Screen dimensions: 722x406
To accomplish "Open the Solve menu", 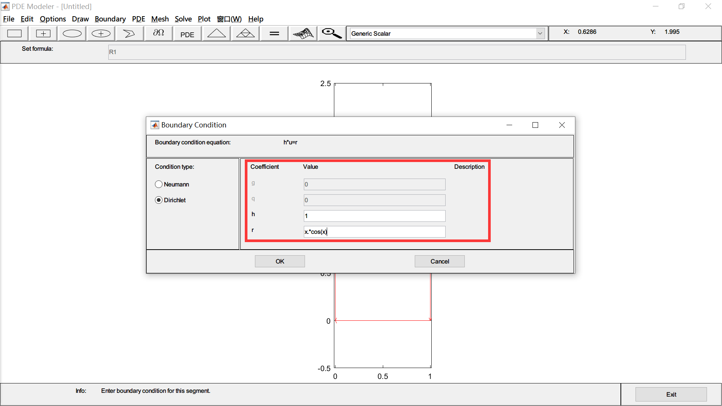I will tap(183, 19).
